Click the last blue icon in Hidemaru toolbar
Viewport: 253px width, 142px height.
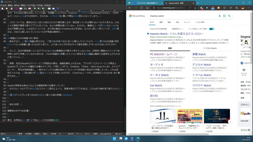pyautogui.click(x=58, y=9)
